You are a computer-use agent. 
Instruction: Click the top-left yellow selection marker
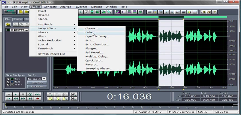coord(159,19)
